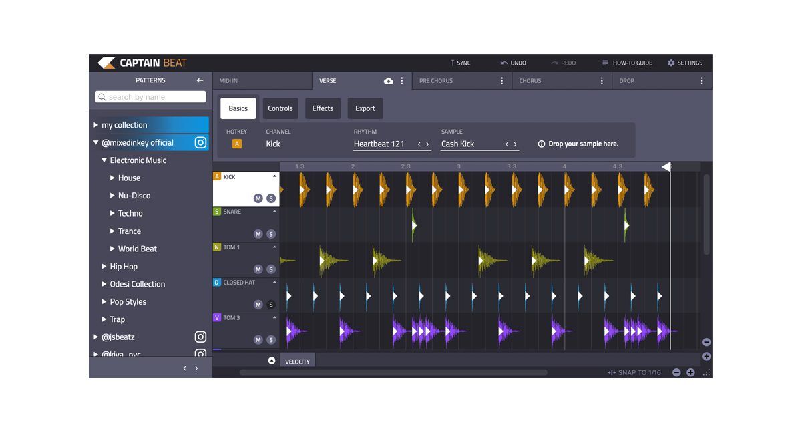The width and height of the screenshot is (804, 429).
Task: Toggle the Velocity panel arrow button
Action: coord(272,361)
